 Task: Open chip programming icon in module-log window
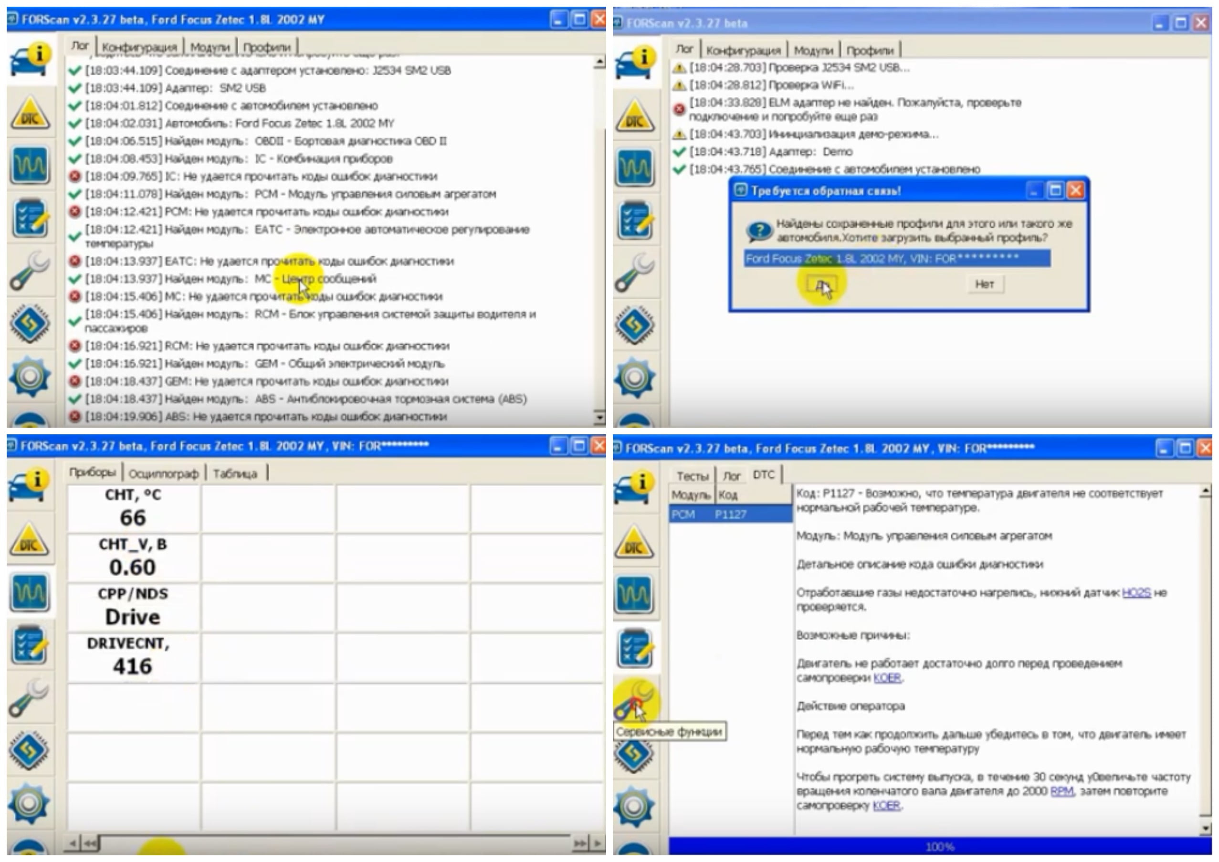click(30, 323)
